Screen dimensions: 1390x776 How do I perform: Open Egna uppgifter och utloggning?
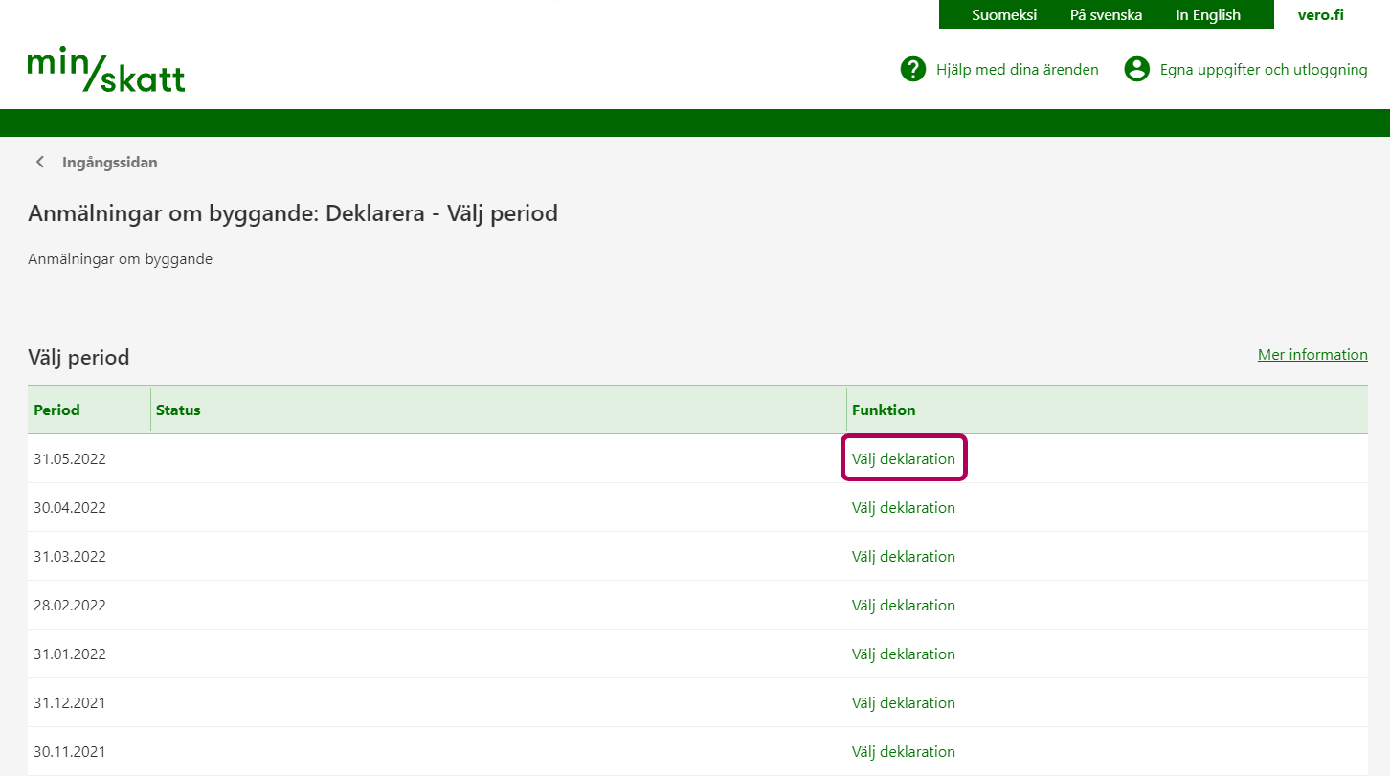pos(1263,69)
